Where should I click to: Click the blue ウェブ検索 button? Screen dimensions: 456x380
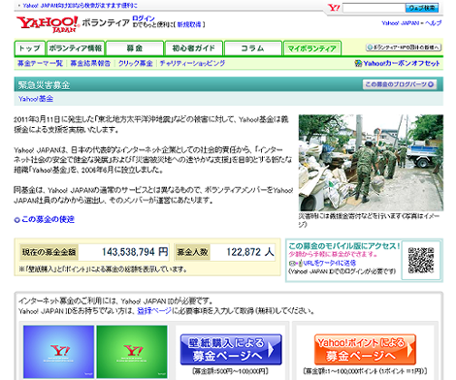tap(422, 8)
